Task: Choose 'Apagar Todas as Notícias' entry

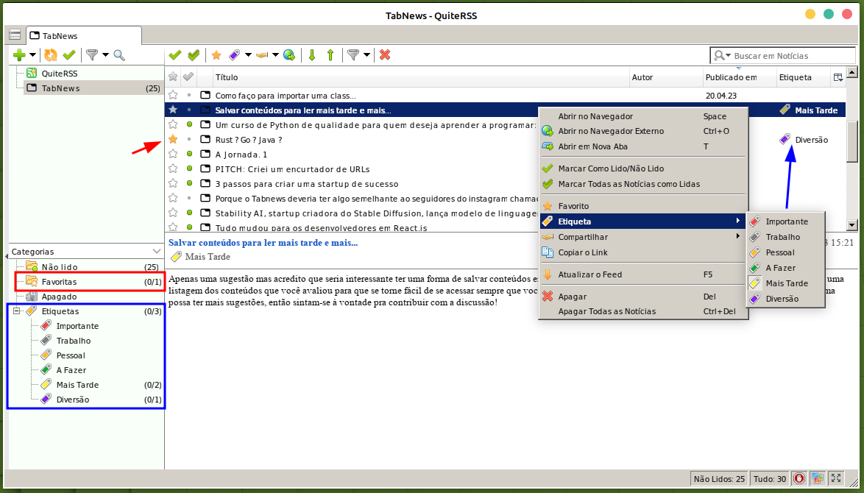Action: click(643, 311)
